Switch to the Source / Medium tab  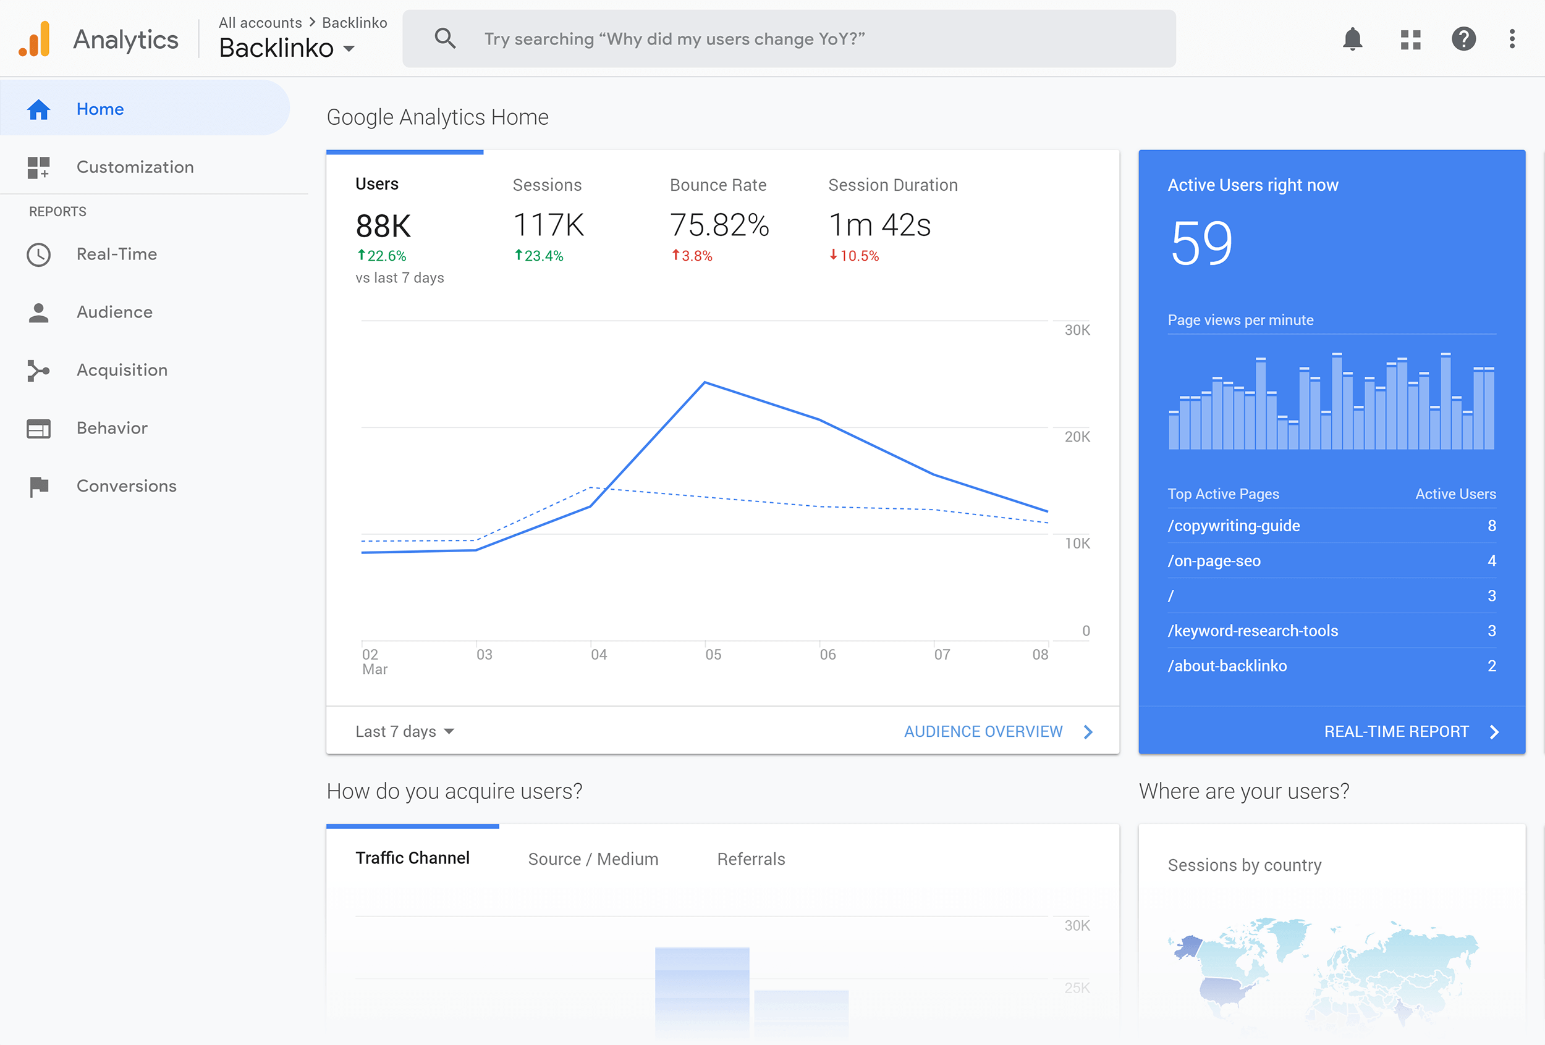(593, 859)
